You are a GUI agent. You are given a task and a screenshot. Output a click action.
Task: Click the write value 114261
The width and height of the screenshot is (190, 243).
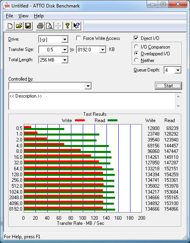click(152, 157)
